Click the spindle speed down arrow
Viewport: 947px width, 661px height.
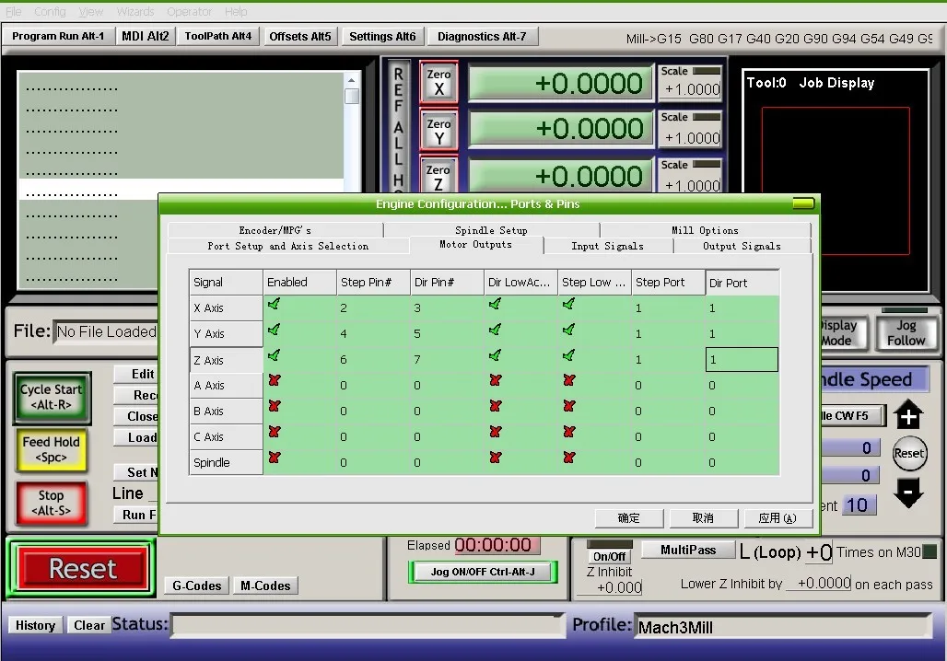click(x=908, y=493)
